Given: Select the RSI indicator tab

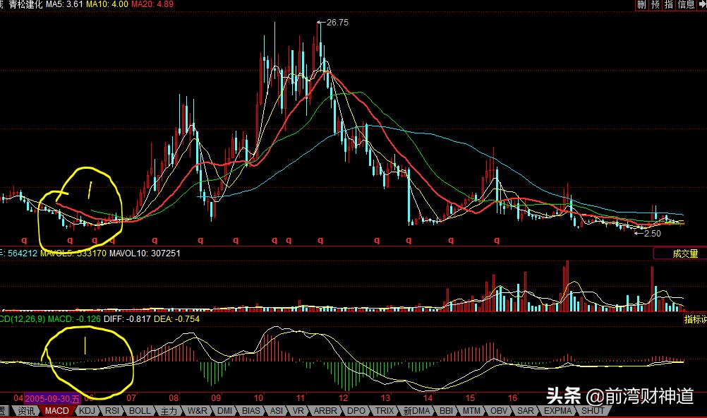Looking at the screenshot, I should [113, 410].
